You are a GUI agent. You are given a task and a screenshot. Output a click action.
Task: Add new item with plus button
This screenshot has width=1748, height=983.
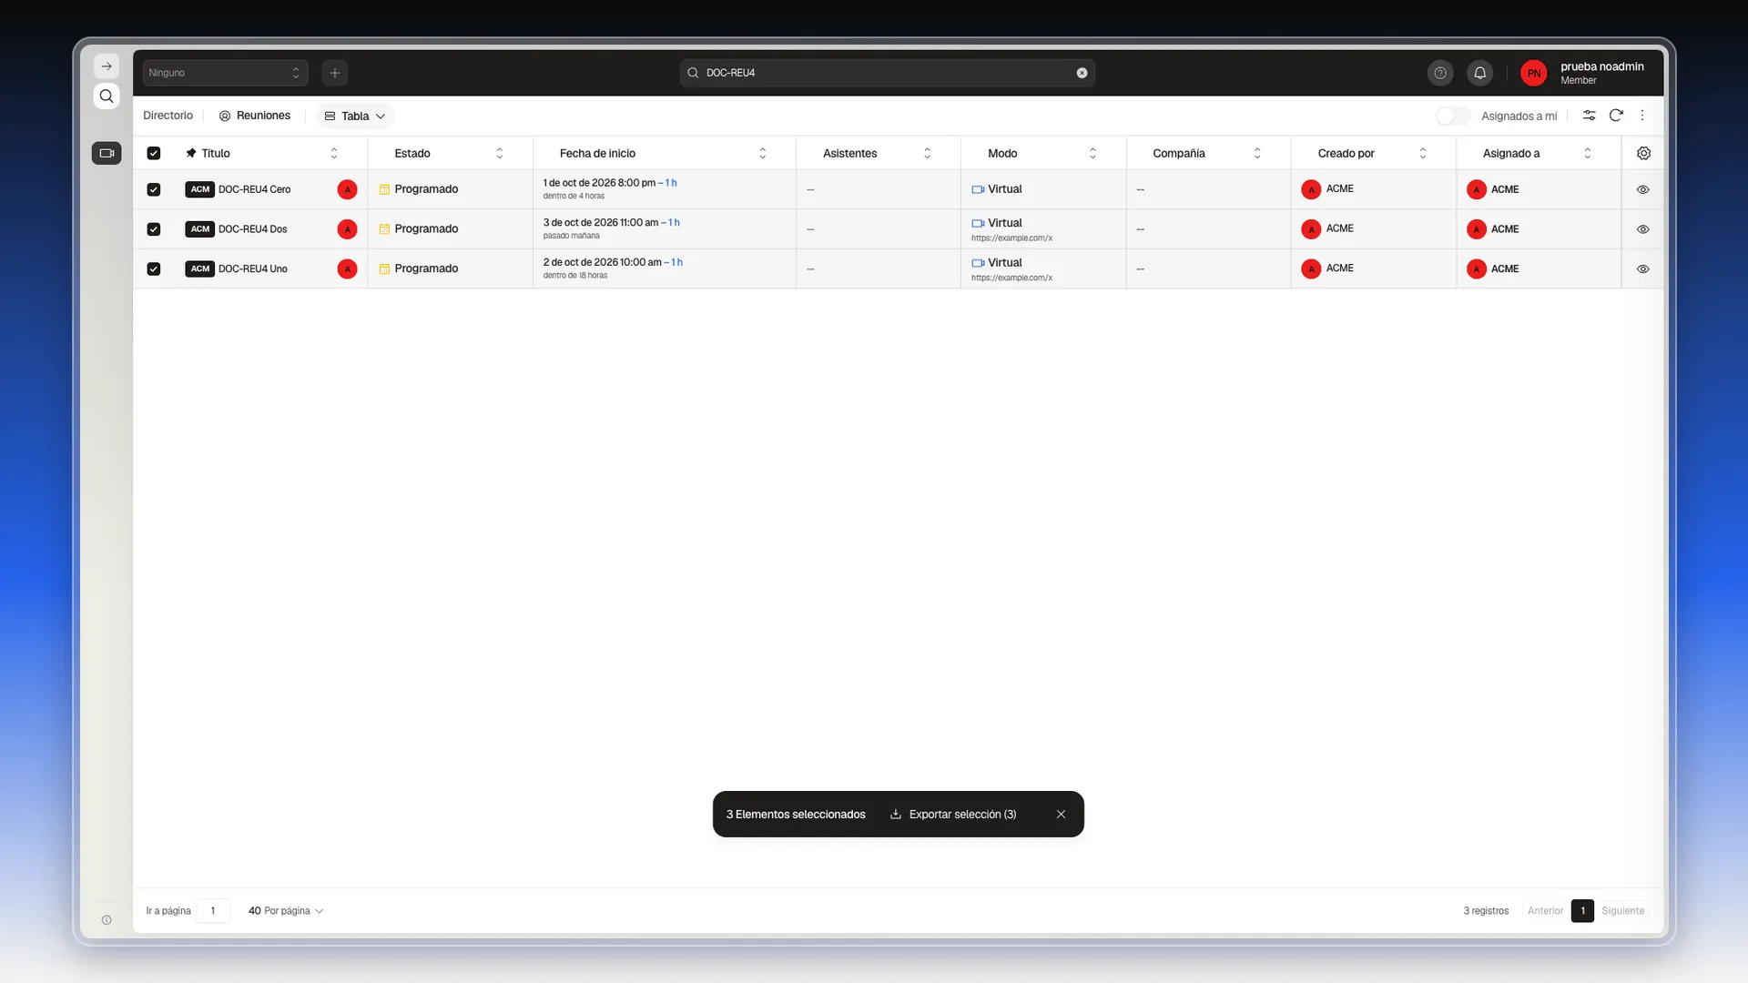(x=335, y=73)
